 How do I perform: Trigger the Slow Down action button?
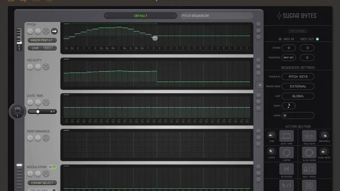tap(309, 153)
